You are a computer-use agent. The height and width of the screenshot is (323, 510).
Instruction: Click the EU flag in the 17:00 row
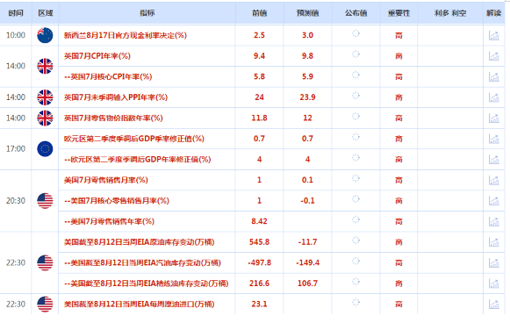[x=45, y=149]
